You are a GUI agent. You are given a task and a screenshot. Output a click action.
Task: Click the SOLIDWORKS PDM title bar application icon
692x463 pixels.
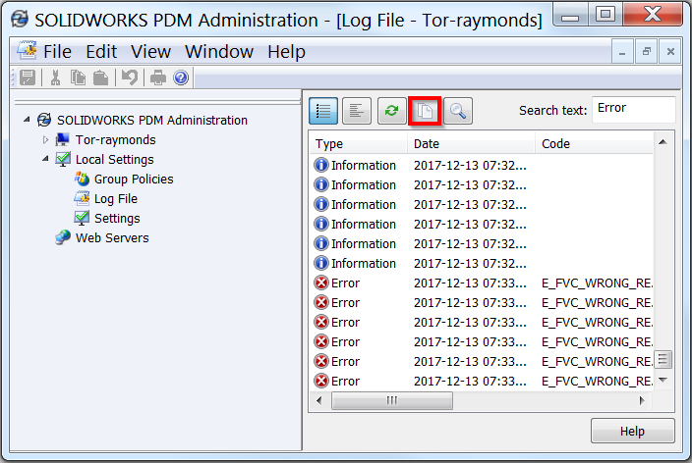click(20, 19)
